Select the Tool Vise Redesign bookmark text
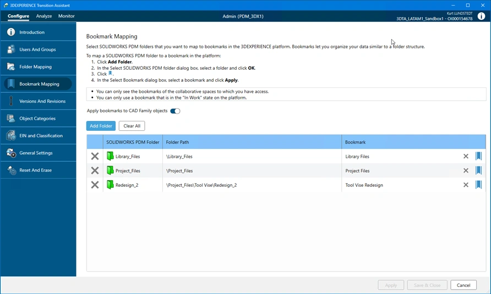The height and width of the screenshot is (294, 491). click(x=364, y=185)
